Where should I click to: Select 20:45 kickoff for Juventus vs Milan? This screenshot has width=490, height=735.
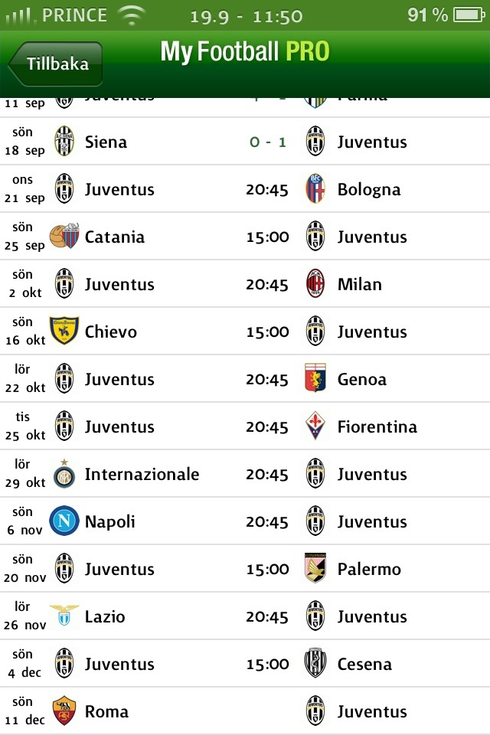[267, 285]
